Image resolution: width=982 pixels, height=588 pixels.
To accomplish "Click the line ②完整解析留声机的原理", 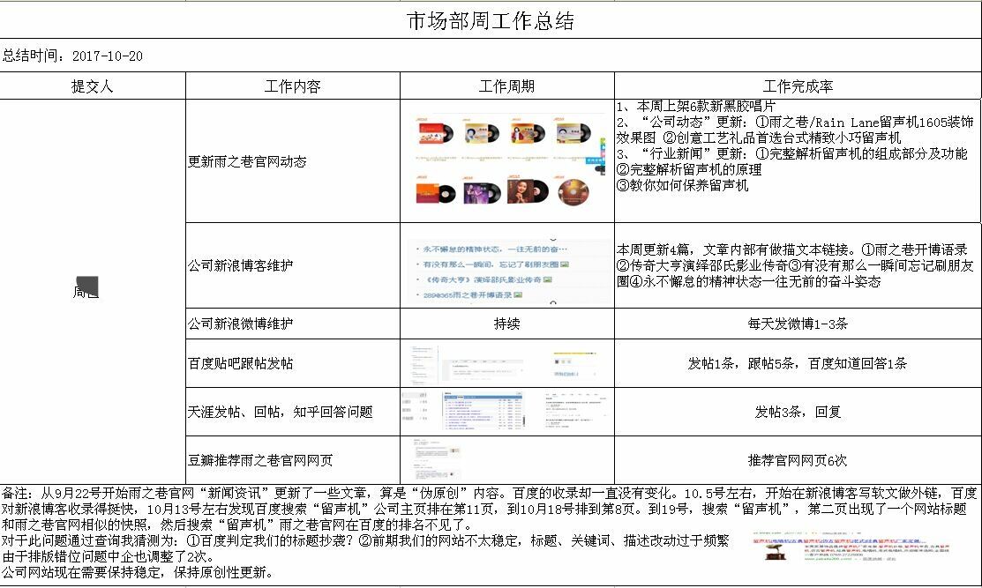I will pyautogui.click(x=689, y=169).
